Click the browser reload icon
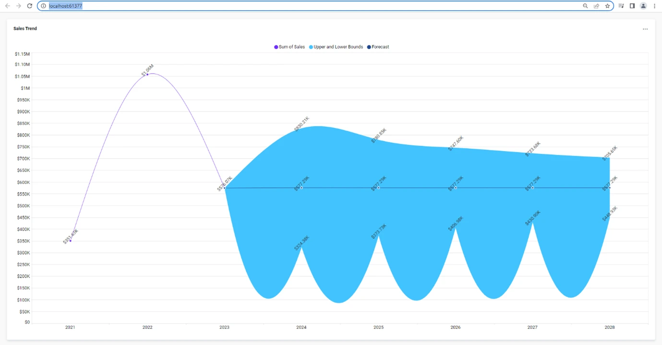Image resolution: width=662 pixels, height=345 pixels. pos(30,6)
